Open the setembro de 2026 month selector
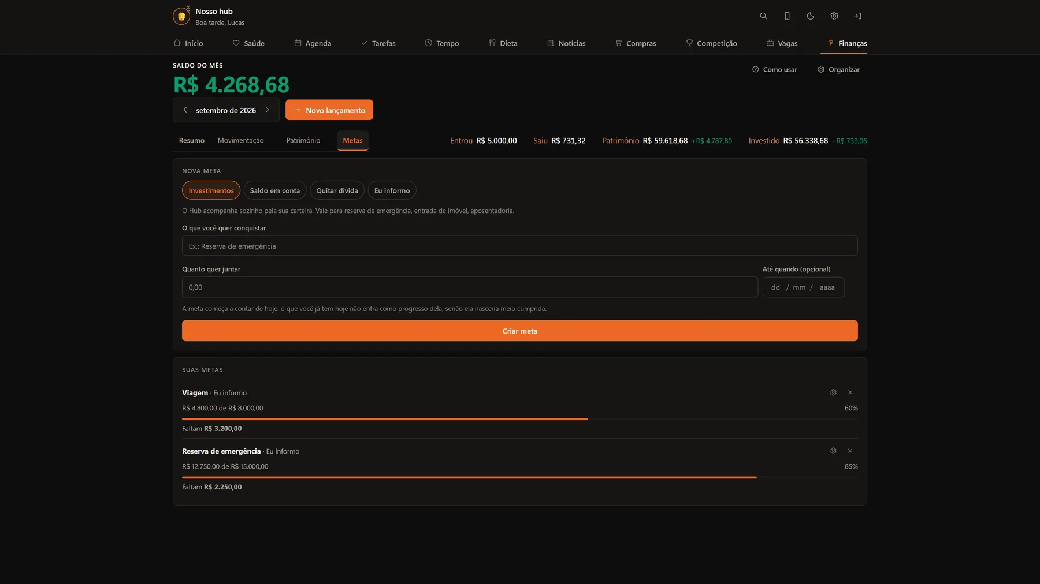Viewport: 1040px width, 584px height. pos(226,110)
